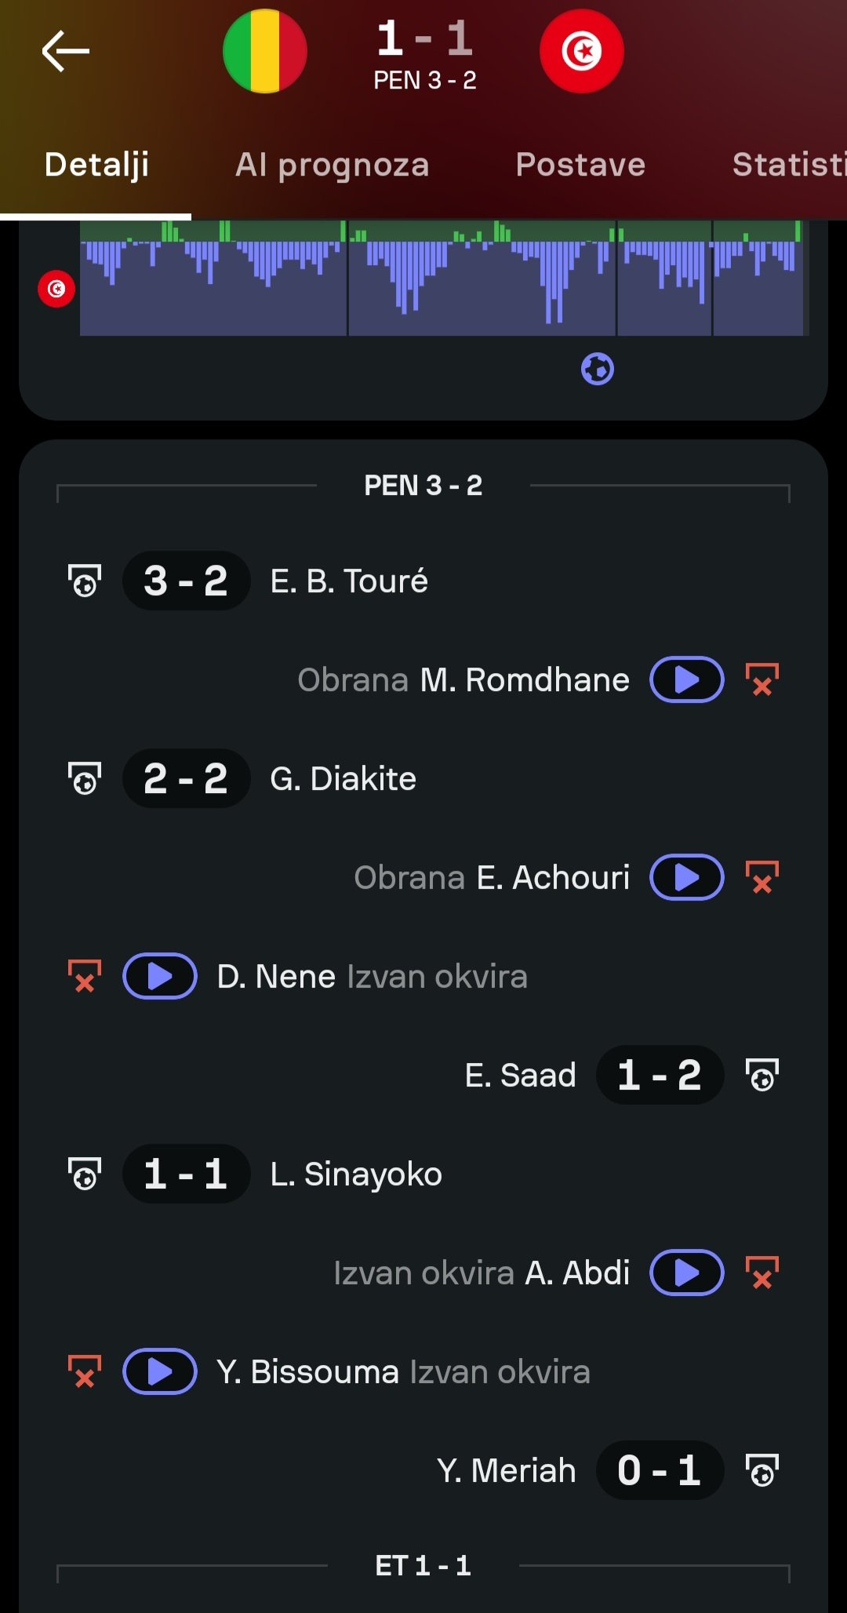Play D. Nene missed penalty video
This screenshot has height=1613, width=847.
coord(160,976)
